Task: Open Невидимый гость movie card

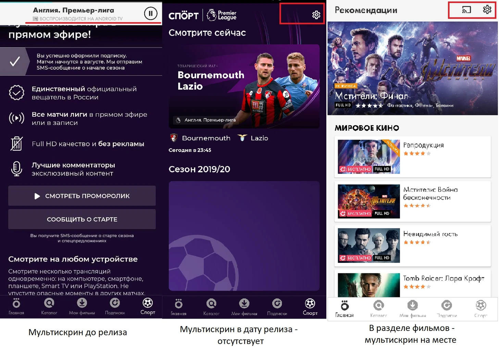Action: (412, 245)
